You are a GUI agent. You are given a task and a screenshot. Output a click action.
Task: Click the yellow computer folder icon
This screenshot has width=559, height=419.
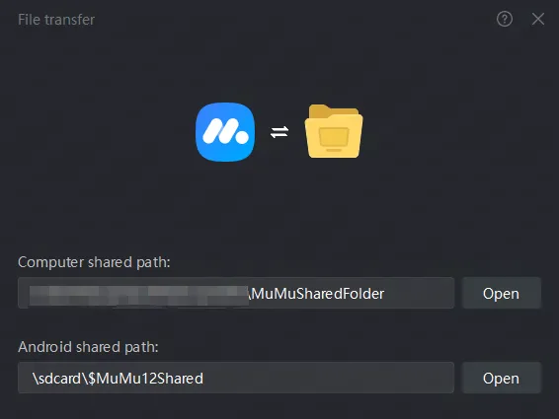click(334, 131)
